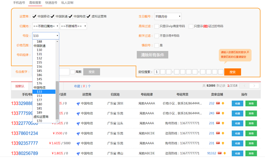Enable 只显示(验)证过的号码 filter
265x158 pixels.
pyautogui.click(x=191, y=26)
